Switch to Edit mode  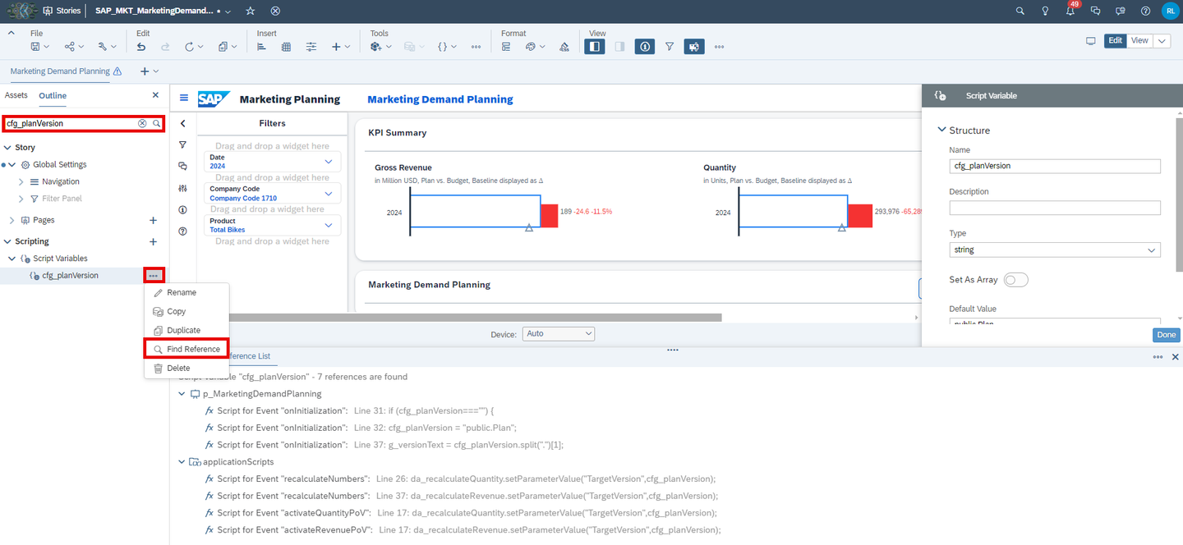[1115, 40]
